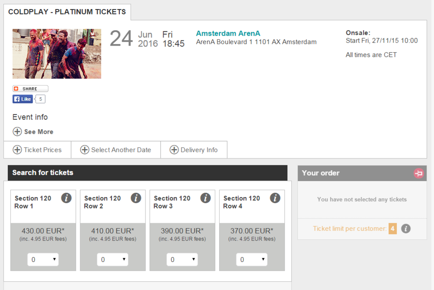Screen dimensions: 434x290
Task: Click the Section 120 Row 3 label
Action: [x=172, y=202]
